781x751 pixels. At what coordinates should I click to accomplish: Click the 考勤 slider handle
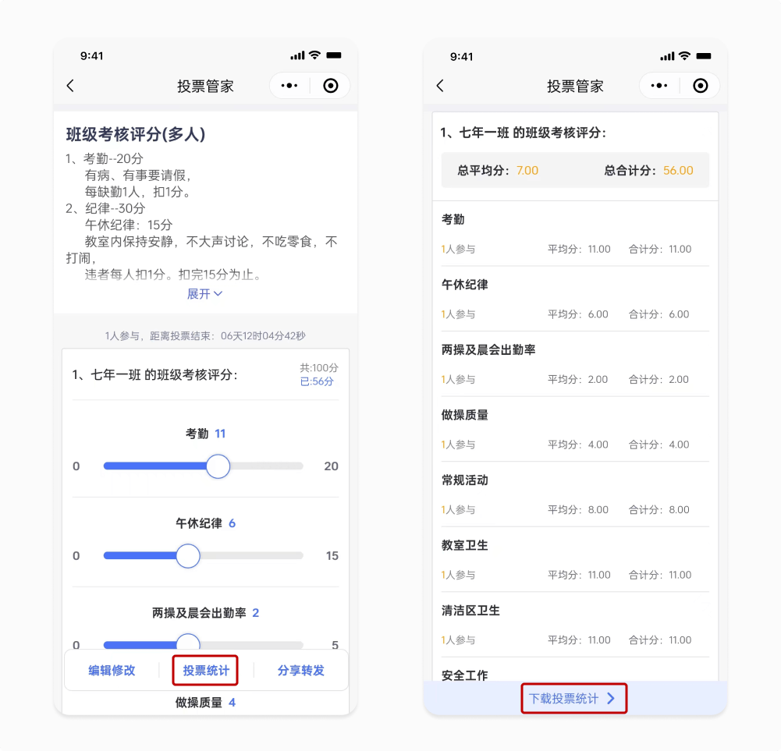[x=218, y=466]
